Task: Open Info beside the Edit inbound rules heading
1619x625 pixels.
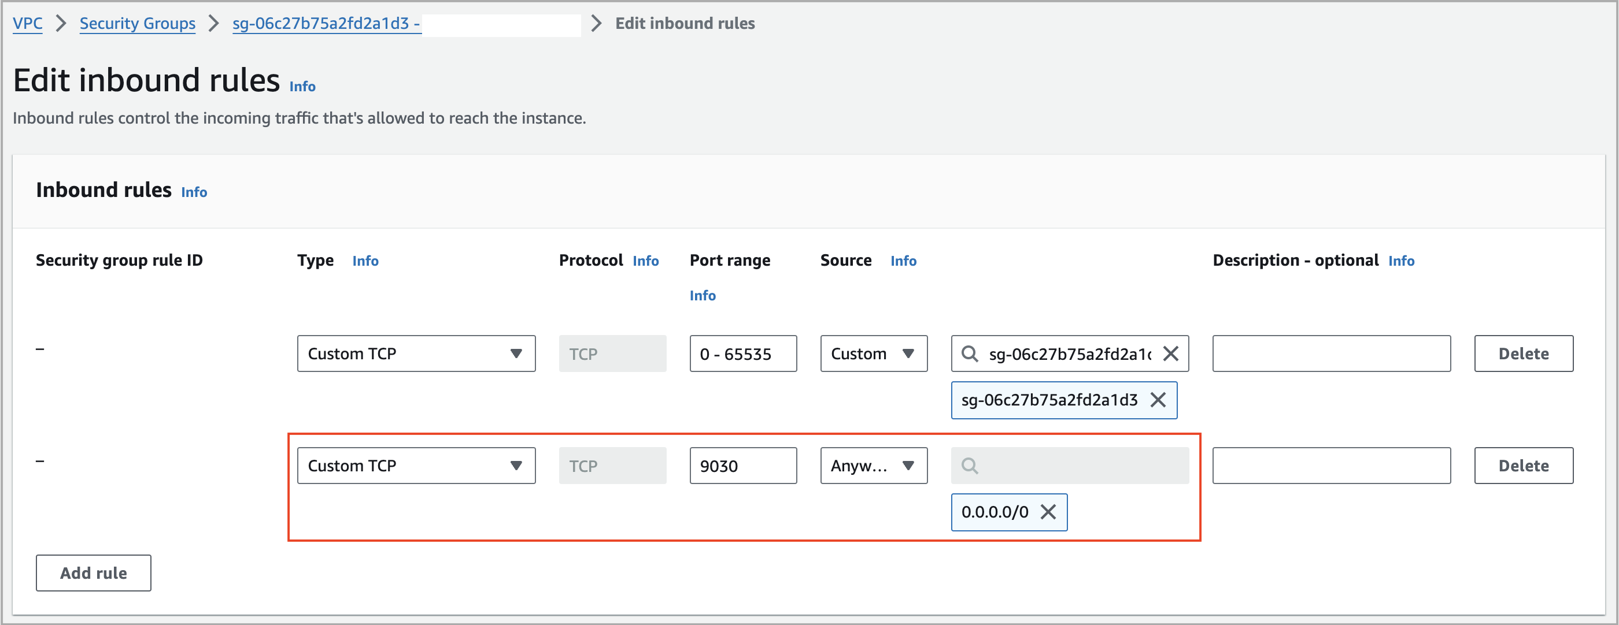Action: pyautogui.click(x=302, y=87)
